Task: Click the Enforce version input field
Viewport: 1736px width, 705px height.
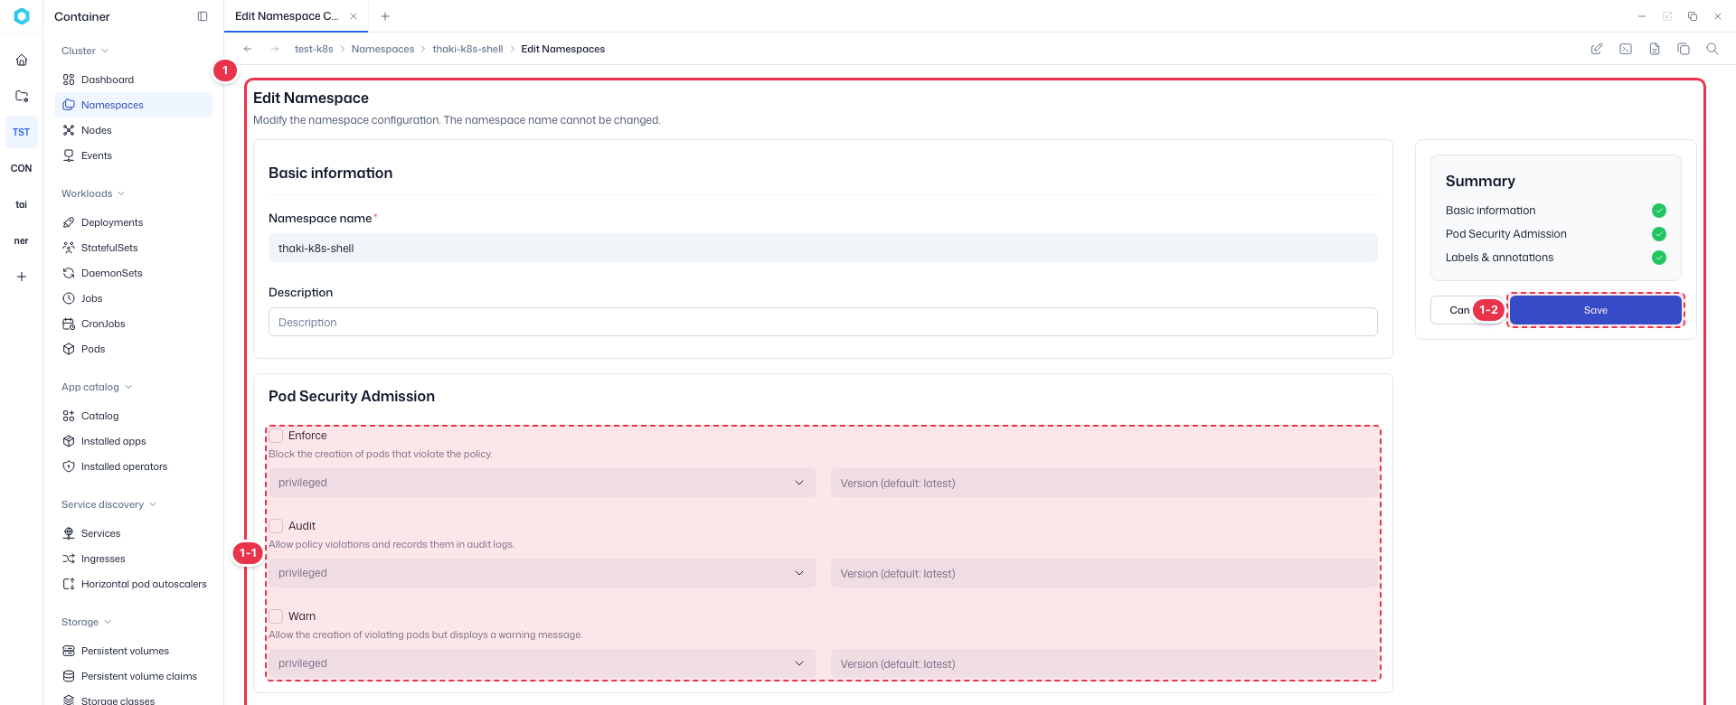Action: point(1104,483)
